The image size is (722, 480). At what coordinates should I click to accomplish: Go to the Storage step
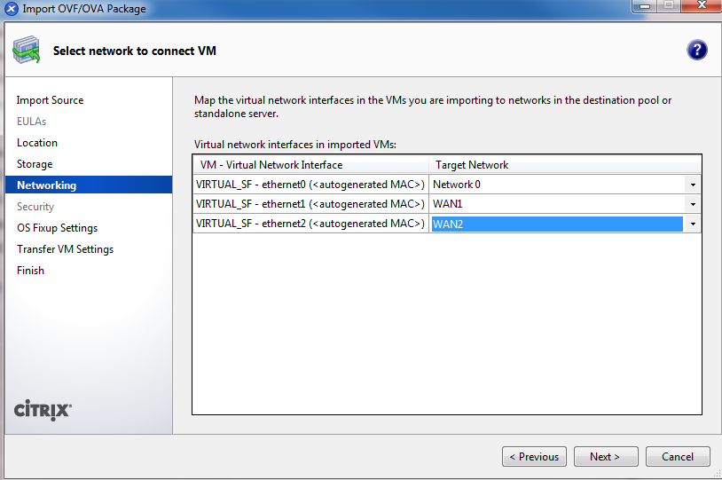35,164
